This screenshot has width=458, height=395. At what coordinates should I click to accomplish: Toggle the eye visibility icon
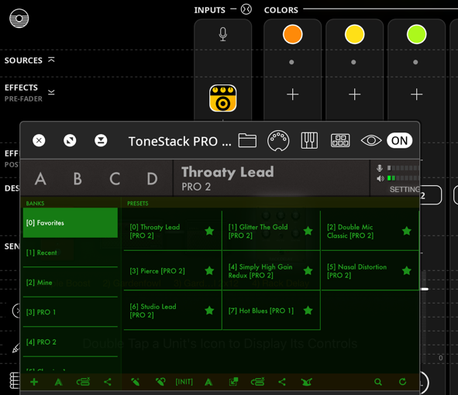tap(371, 140)
